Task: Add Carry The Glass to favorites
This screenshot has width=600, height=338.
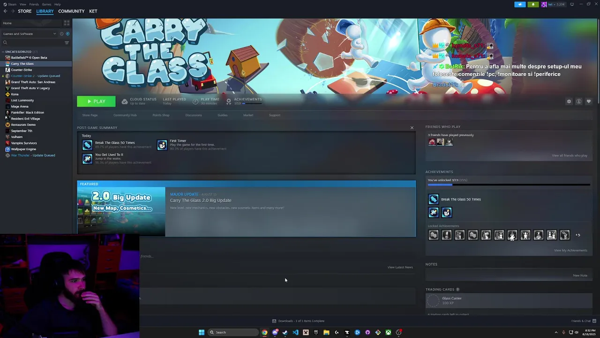Action: click(x=589, y=101)
